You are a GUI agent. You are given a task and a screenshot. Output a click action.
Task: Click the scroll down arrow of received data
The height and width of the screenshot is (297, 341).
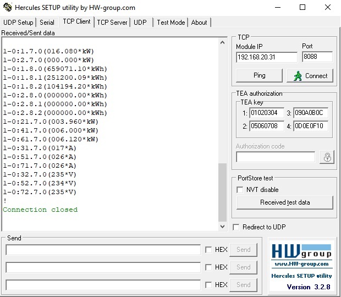[222, 227]
